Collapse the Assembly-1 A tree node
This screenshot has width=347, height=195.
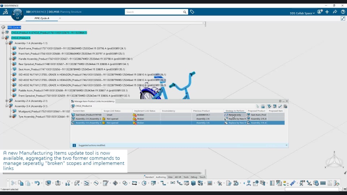coord(7,43)
